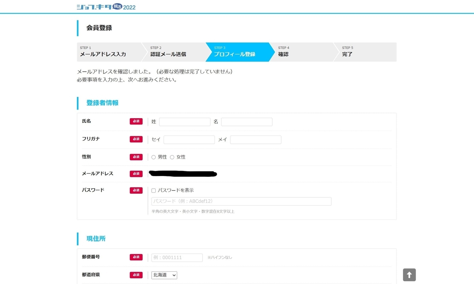Click the フリガナ field label

[x=91, y=139]
